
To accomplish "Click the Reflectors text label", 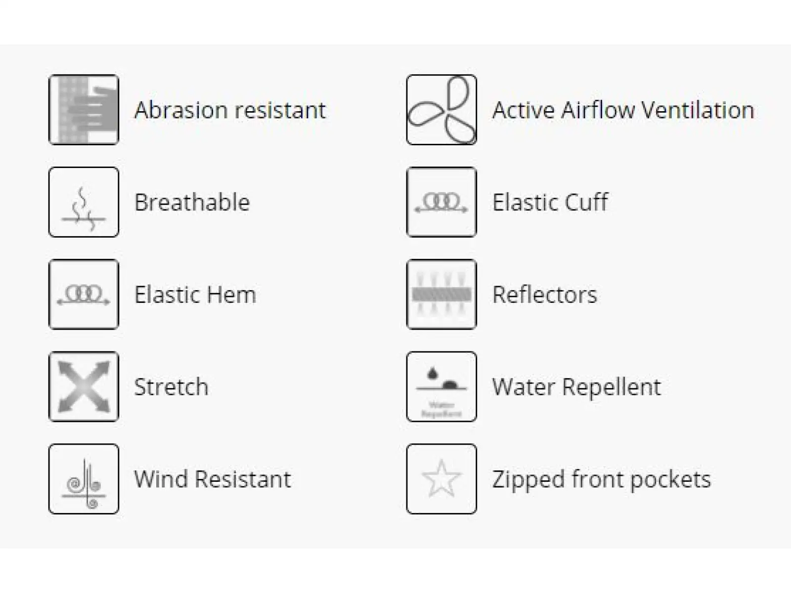I will point(545,295).
